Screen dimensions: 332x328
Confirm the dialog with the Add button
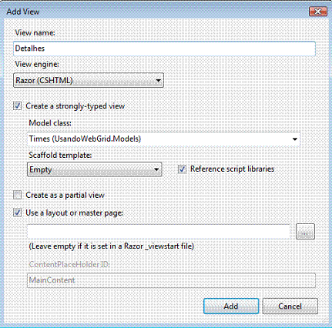click(x=231, y=306)
